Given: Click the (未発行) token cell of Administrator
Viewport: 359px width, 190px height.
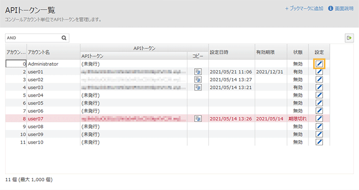Looking at the screenshot, I should (134, 64).
